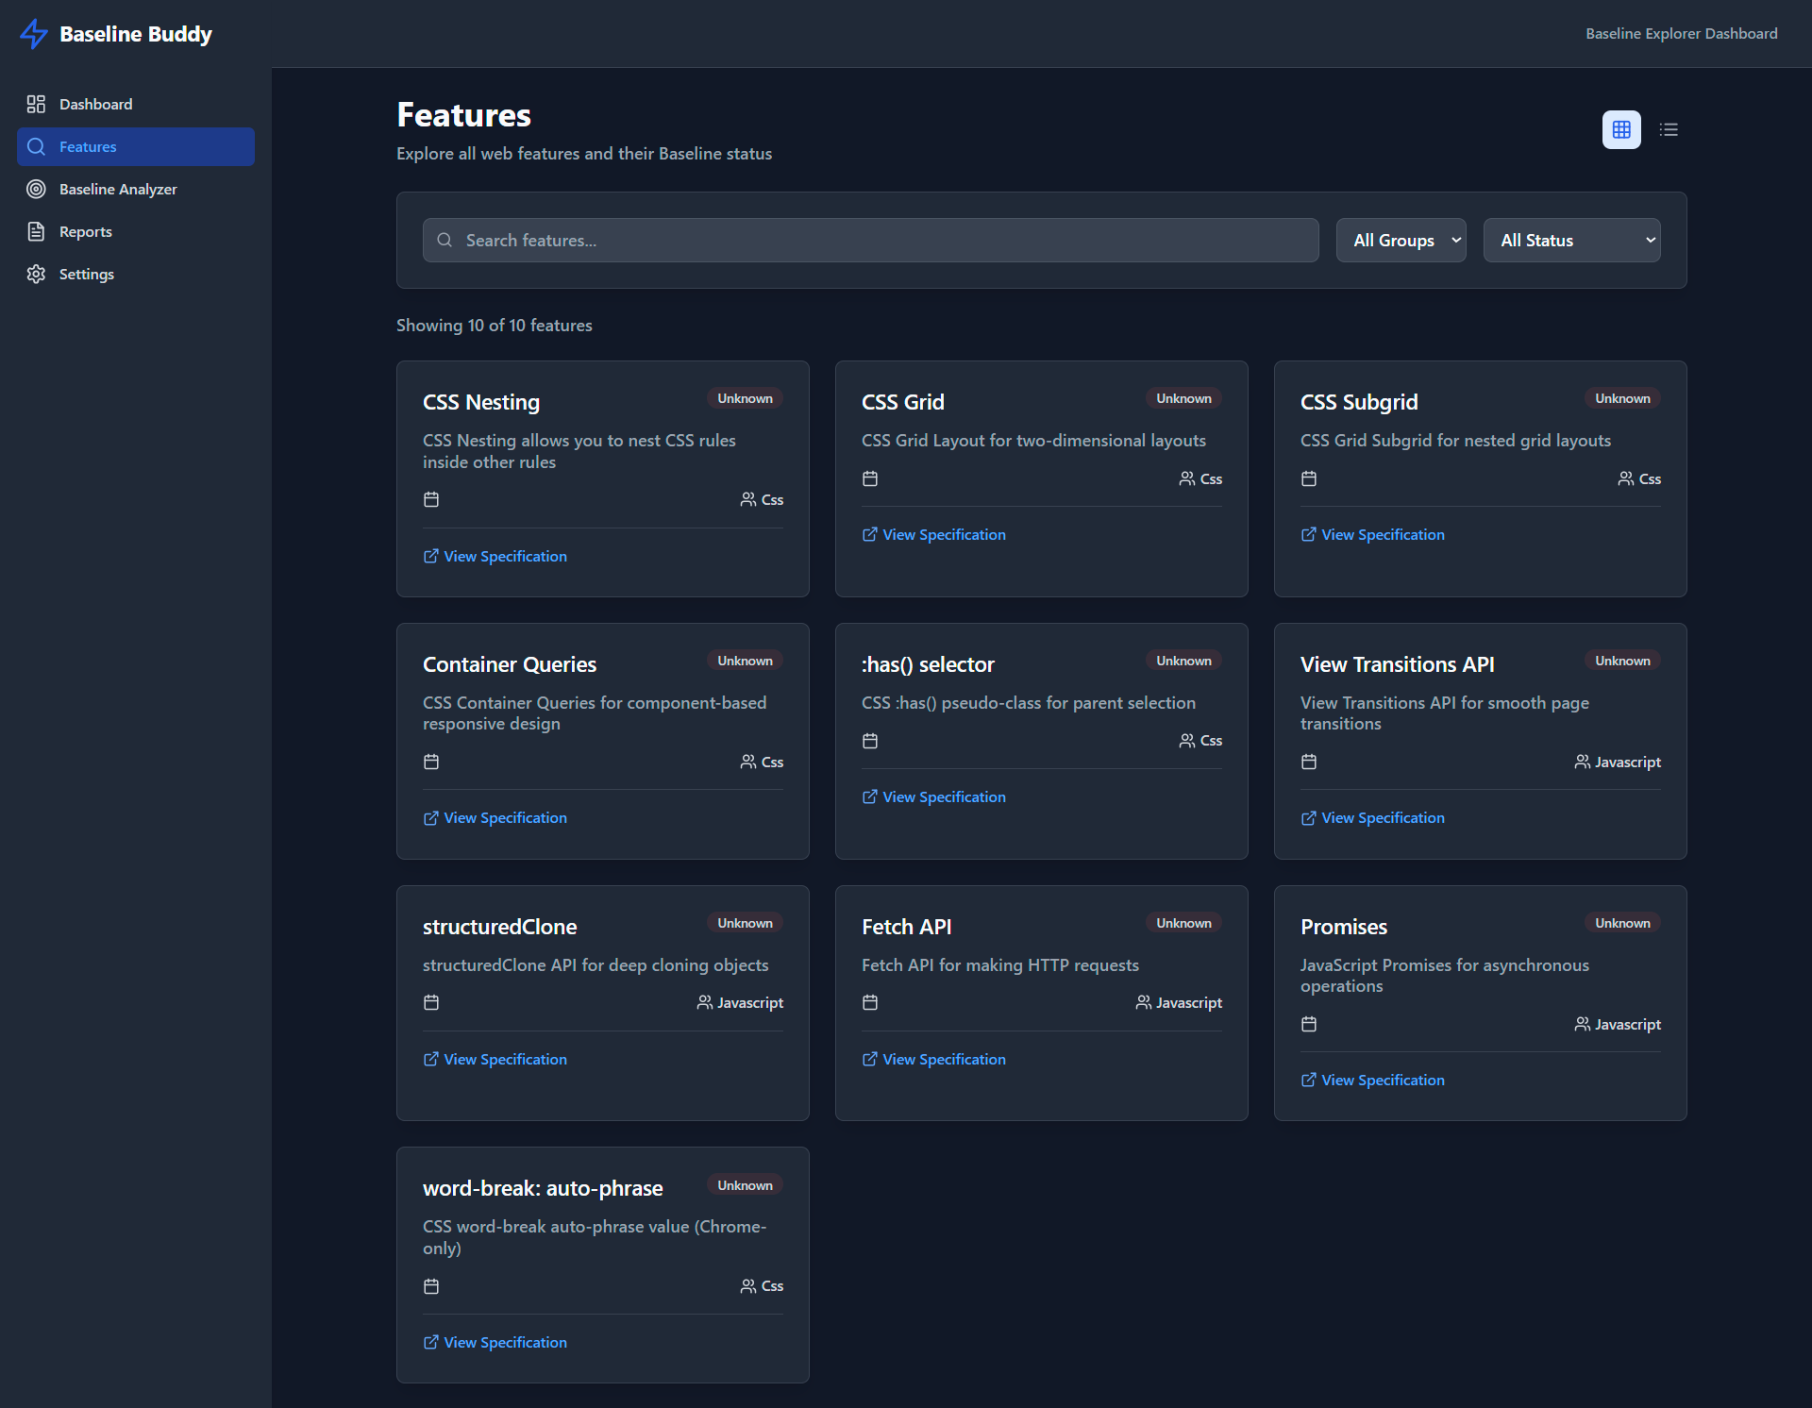Click the group icon on CSS Grid card
This screenshot has width=1812, height=1408.
tap(1186, 478)
